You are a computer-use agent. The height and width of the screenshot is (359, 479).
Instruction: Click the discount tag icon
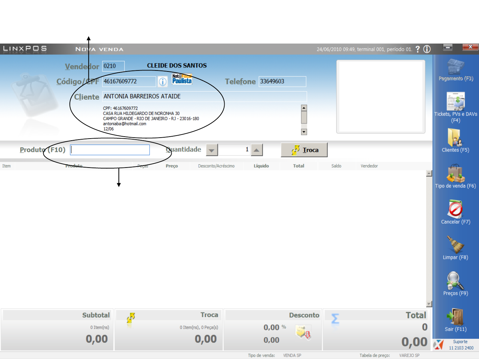[x=303, y=332]
